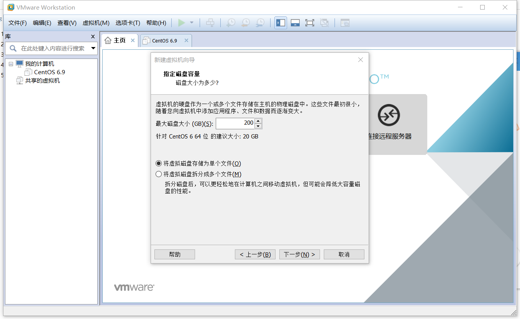Enter full screen mode icon
The image size is (520, 319).
310,23
